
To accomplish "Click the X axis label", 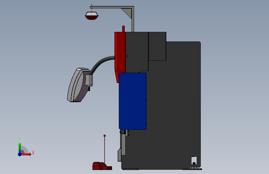I will pyautogui.click(x=33, y=153).
